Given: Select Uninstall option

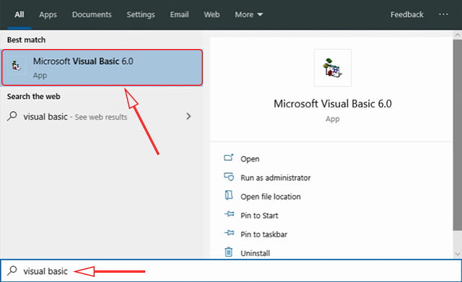Looking at the screenshot, I should click(x=255, y=253).
